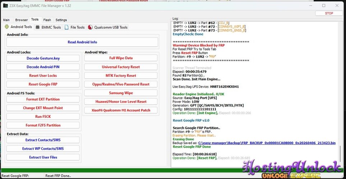Switch to the Browser tab

coord(22,20)
